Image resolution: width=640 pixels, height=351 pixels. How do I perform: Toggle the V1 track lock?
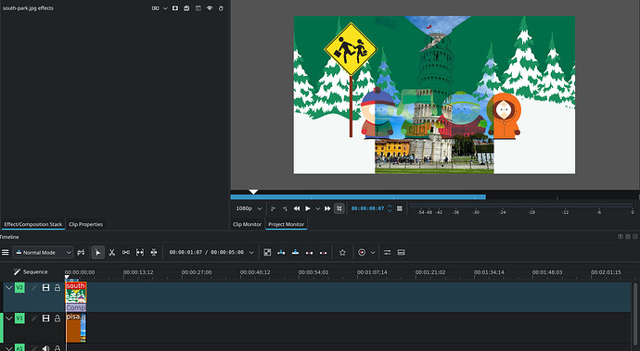(58, 319)
